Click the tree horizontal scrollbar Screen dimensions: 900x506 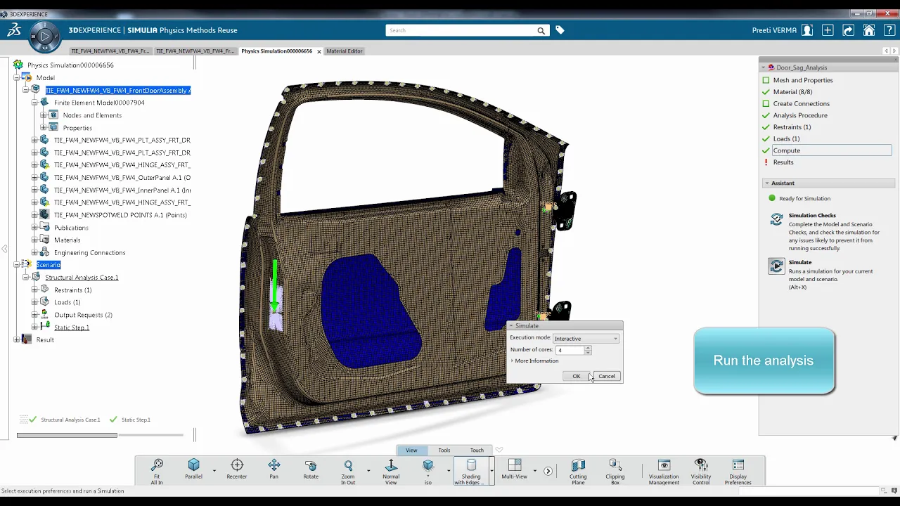tap(67, 435)
